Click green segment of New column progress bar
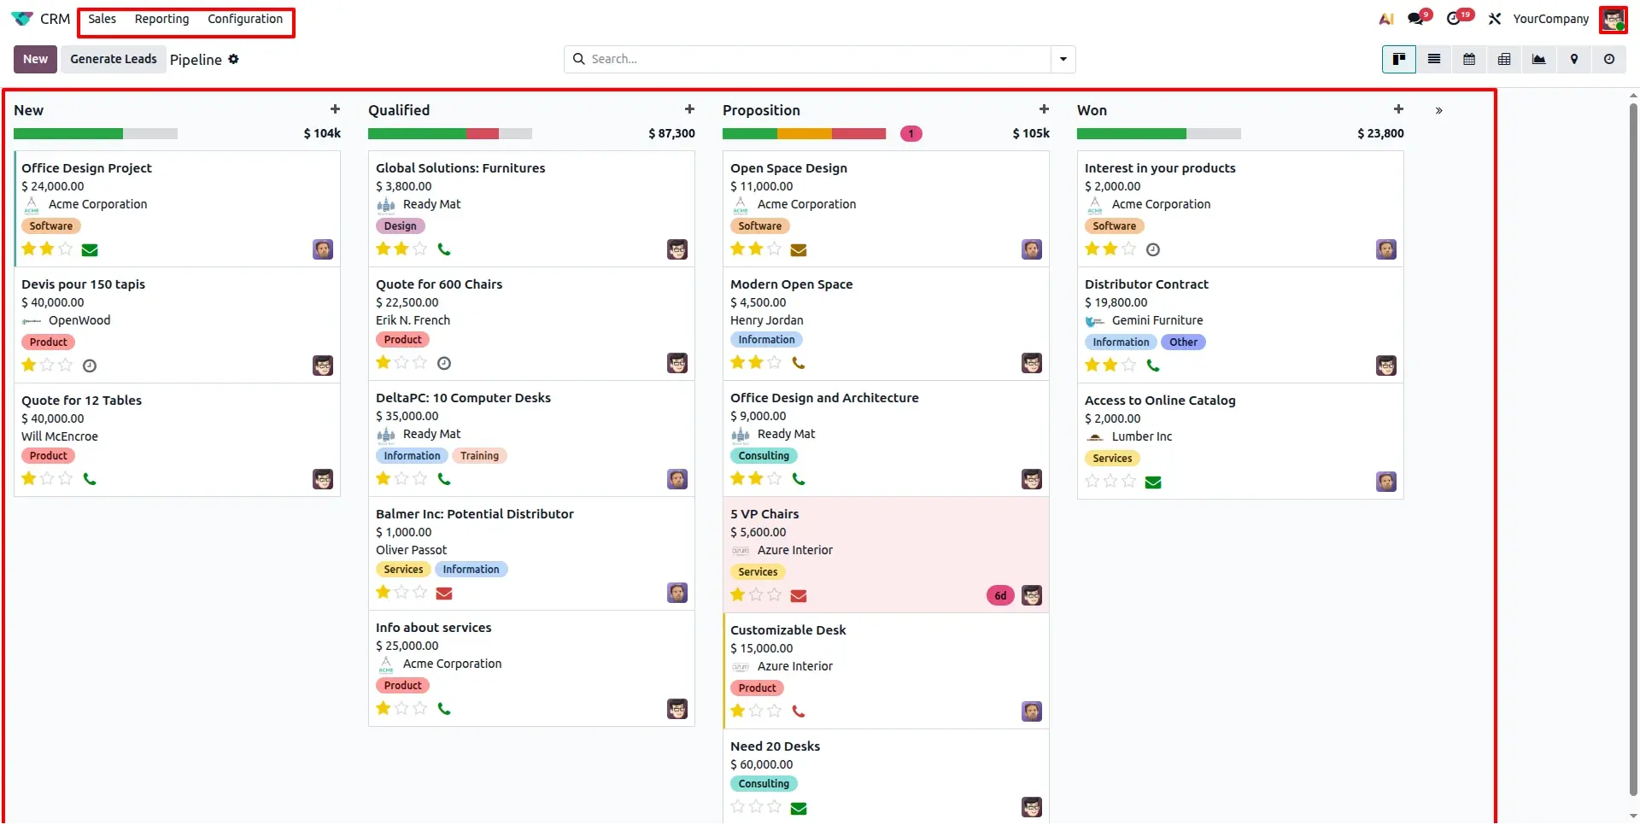 tap(68, 134)
